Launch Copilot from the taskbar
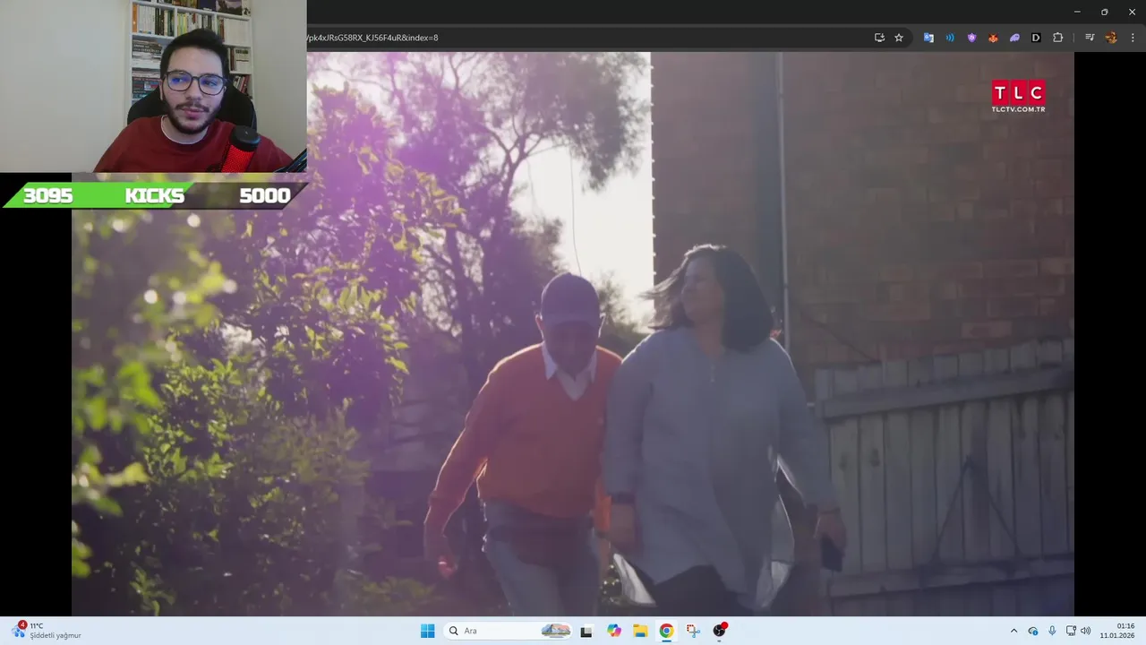Image resolution: width=1146 pixels, height=645 pixels. 614,631
